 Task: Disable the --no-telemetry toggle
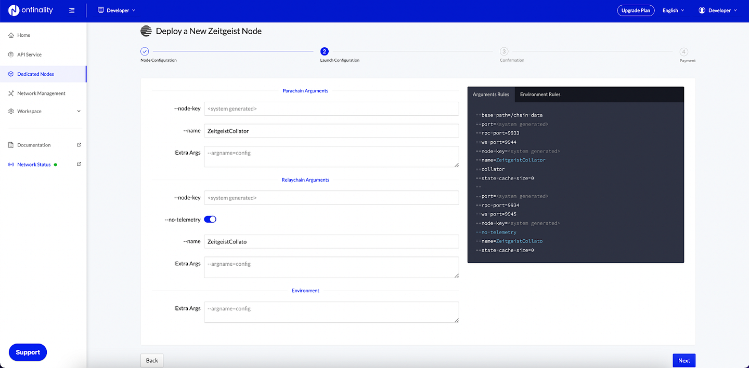(x=210, y=220)
